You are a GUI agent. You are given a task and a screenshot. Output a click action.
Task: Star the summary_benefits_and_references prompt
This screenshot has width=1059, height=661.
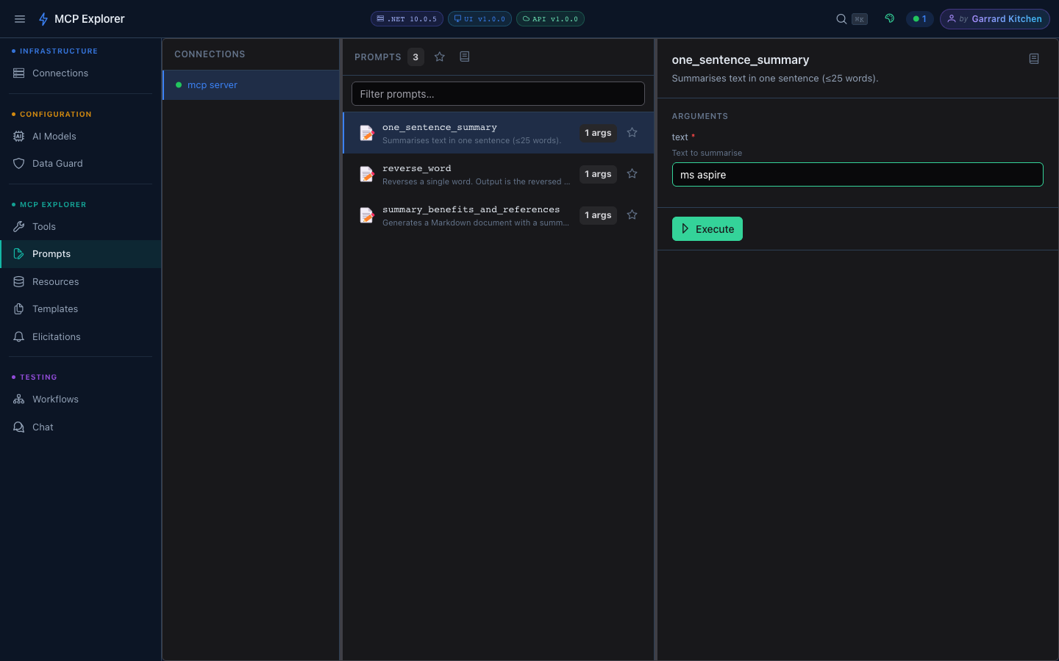pos(632,215)
